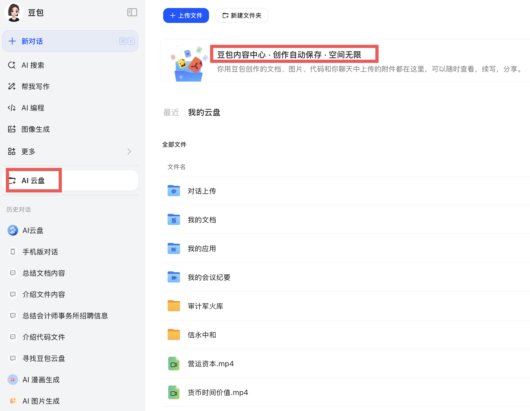Viewport: 530px width, 411px height.
Task: Open the 介绍文件内容 conversation
Action: tap(70, 294)
